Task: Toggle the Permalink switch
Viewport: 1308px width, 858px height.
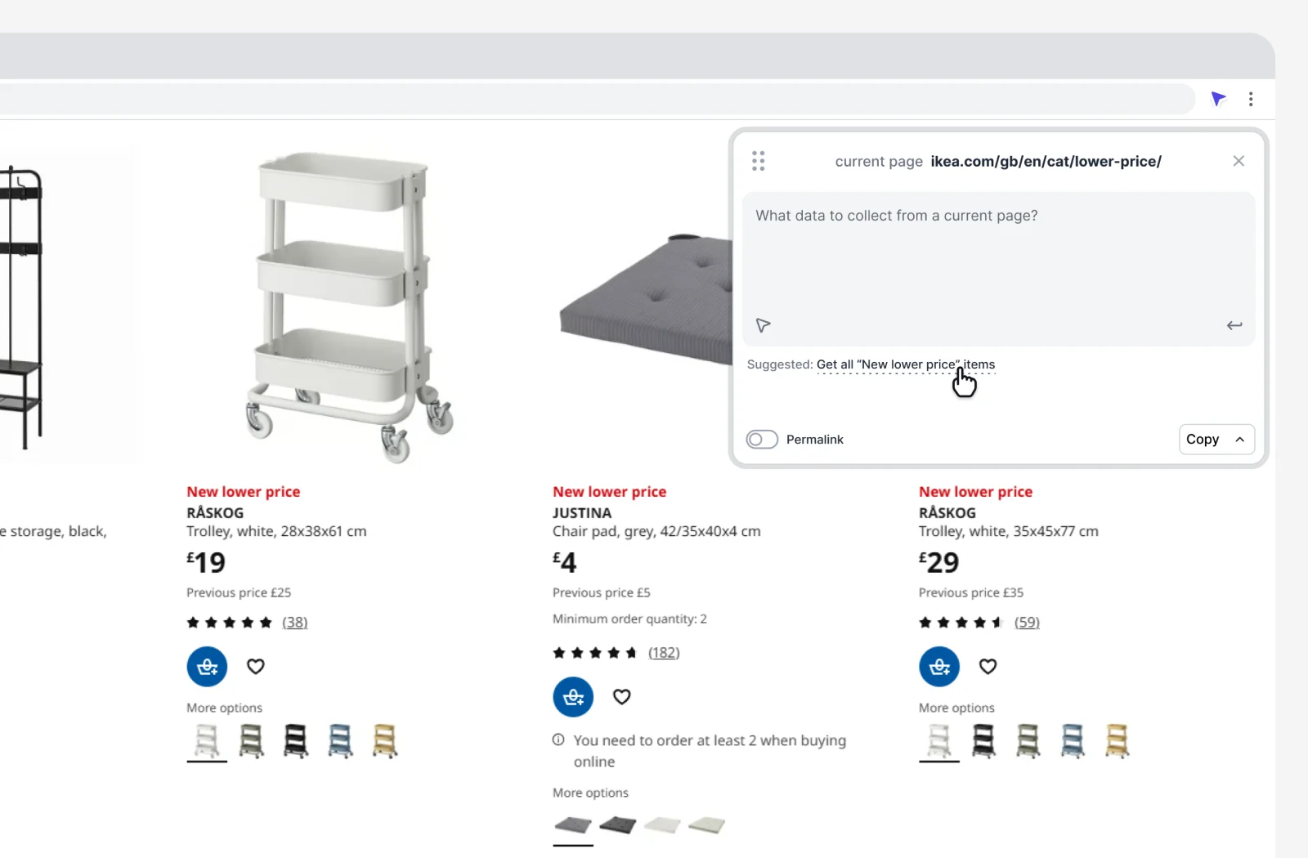Action: coord(762,440)
